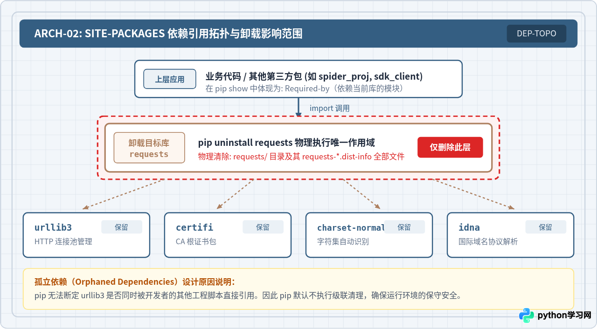Click the heading 孤立依赖（Orphaned Dependencies）设计原因说明
The height and width of the screenshot is (329, 597).
pos(135,282)
